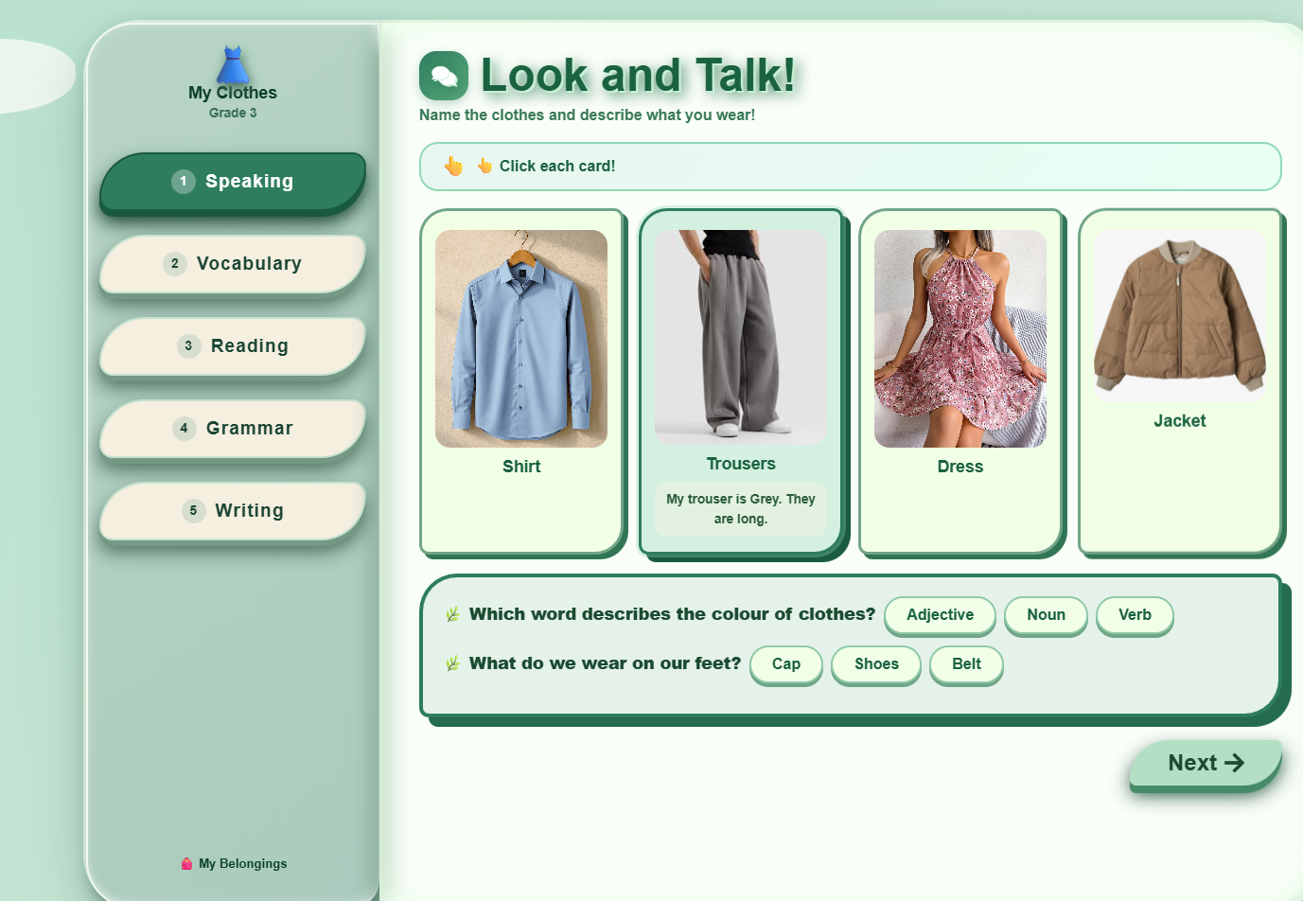Switch to the Vocabulary section

point(232,263)
